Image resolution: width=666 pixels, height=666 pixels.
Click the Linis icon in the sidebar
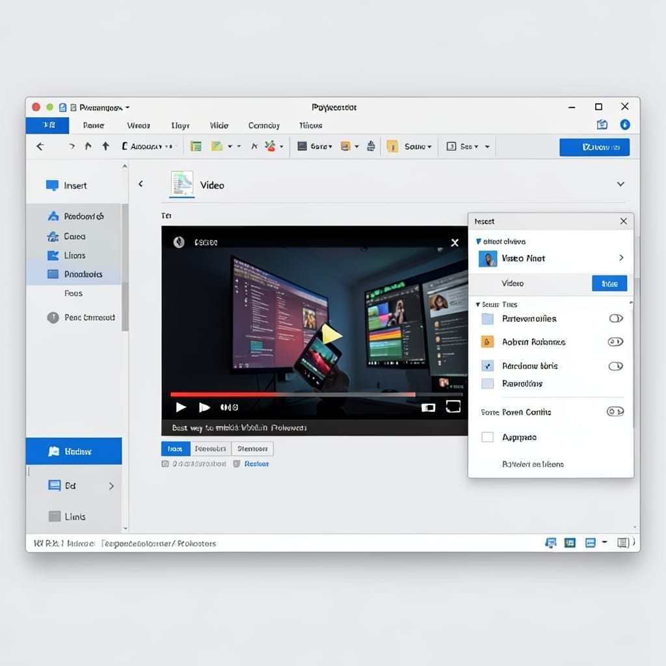(55, 516)
